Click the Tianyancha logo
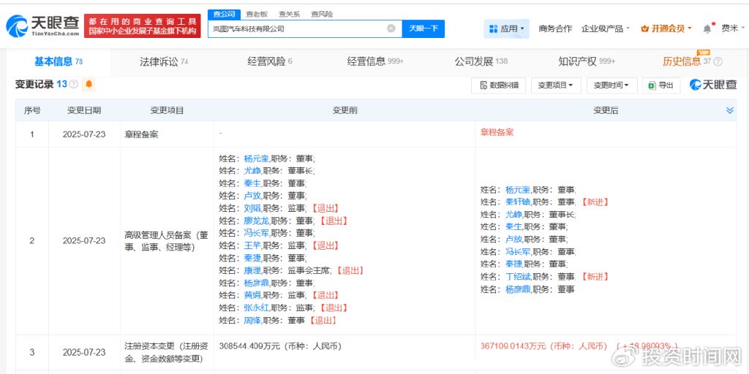 pyautogui.click(x=43, y=26)
